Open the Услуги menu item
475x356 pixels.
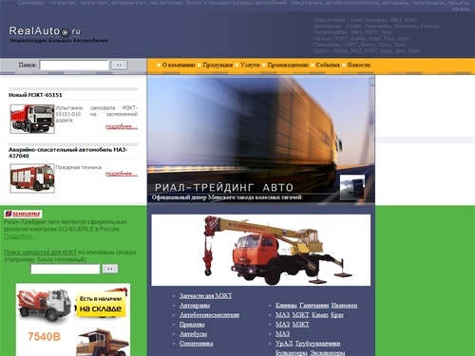(x=250, y=65)
